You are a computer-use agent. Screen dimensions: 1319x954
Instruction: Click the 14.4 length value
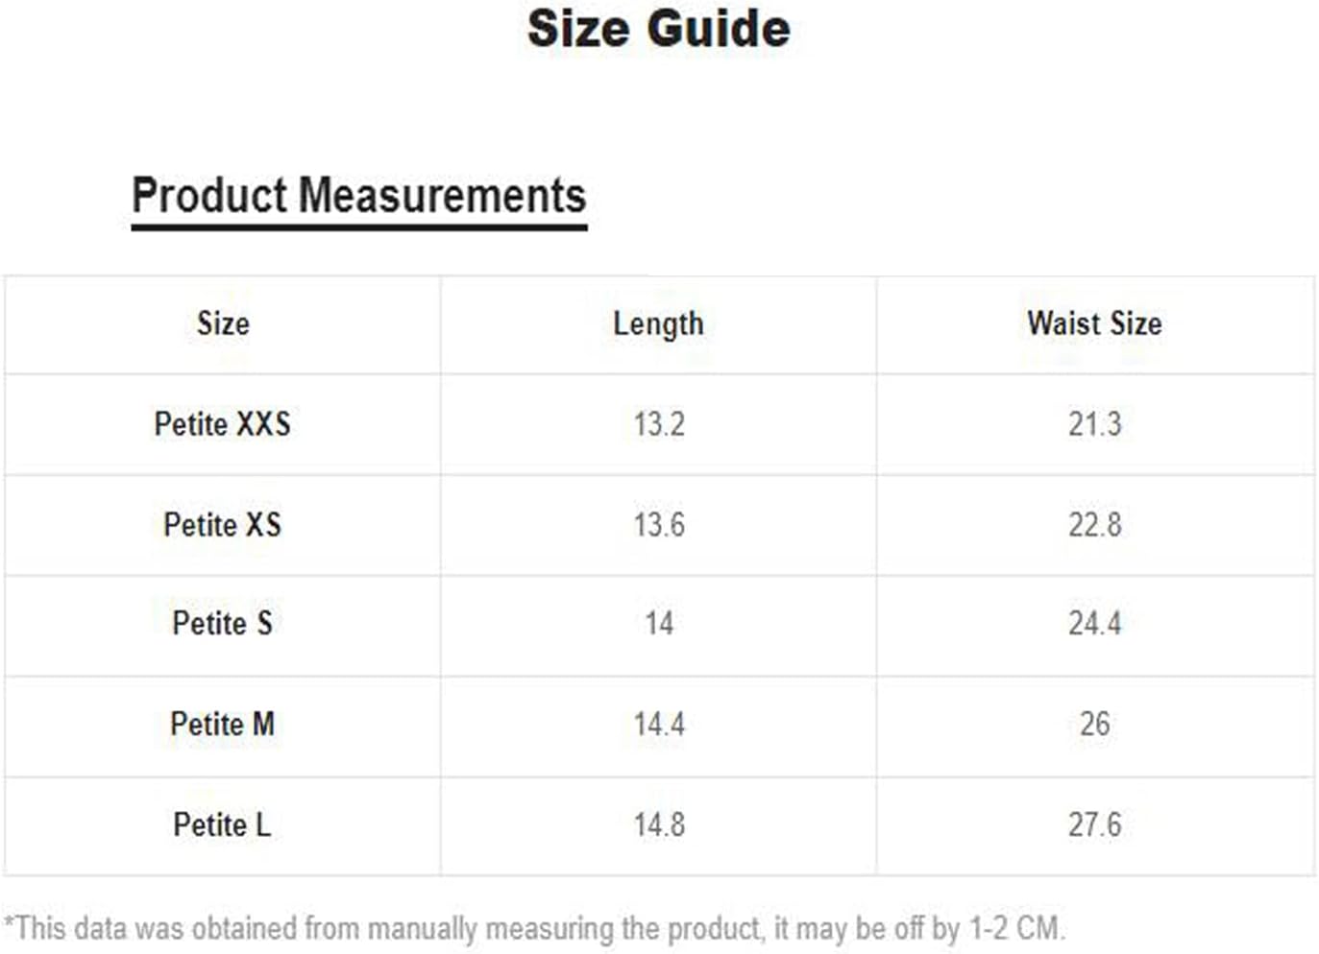(x=659, y=724)
